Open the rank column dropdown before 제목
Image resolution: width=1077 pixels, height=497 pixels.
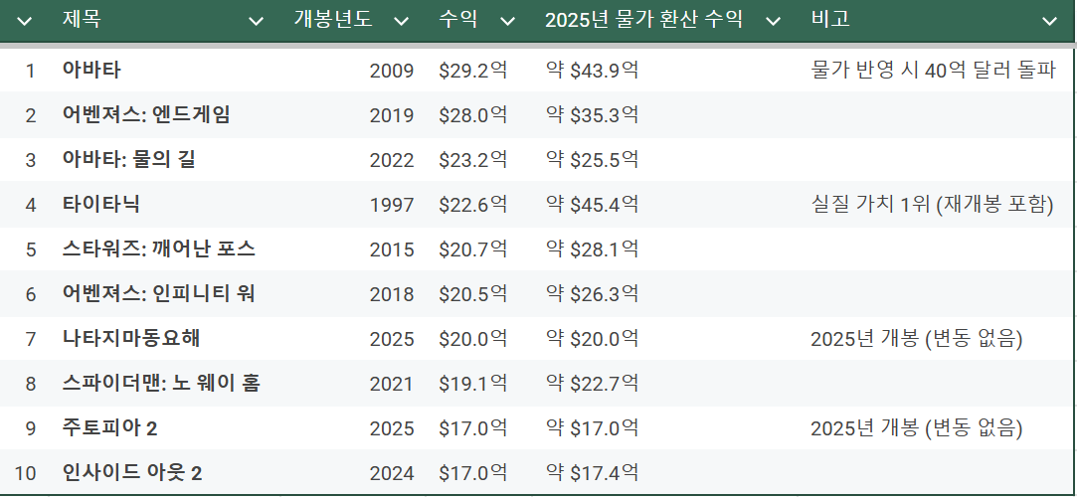point(26,21)
